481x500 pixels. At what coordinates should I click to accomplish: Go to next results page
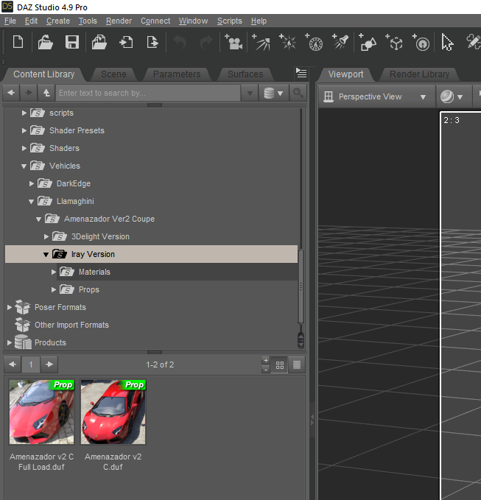point(49,365)
